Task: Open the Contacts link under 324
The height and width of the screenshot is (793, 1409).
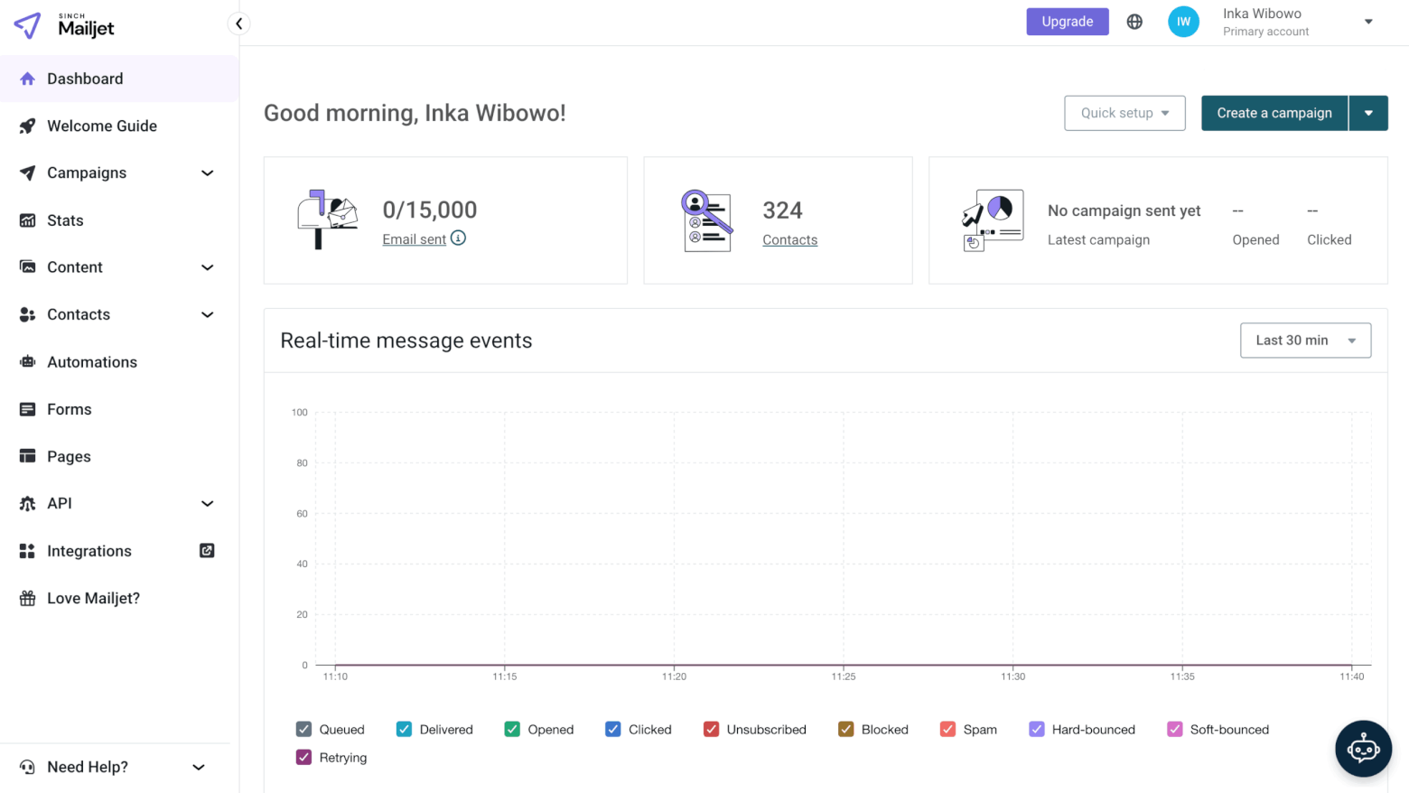Action: [x=789, y=240]
